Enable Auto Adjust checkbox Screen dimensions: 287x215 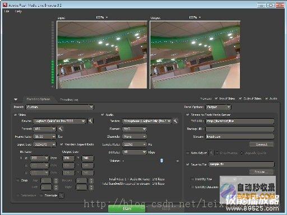[188, 153]
